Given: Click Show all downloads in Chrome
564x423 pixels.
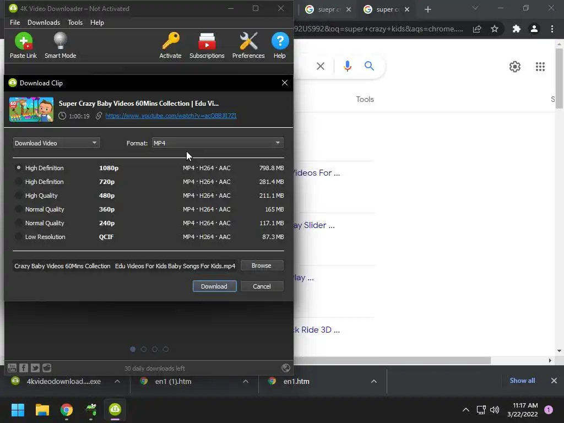Looking at the screenshot, I should tap(522, 381).
